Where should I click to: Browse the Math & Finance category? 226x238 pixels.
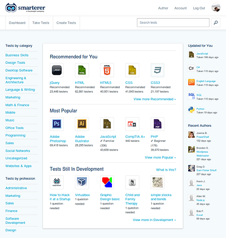coord(18,105)
